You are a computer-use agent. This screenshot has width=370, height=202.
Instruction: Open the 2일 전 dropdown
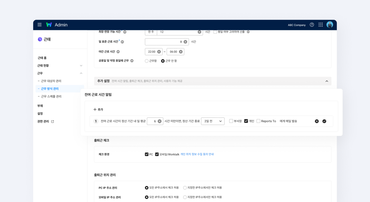pos(213,121)
